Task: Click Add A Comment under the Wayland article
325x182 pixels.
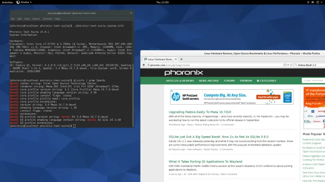Action: coord(228,174)
